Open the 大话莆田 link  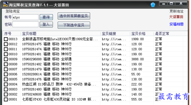point(176,17)
